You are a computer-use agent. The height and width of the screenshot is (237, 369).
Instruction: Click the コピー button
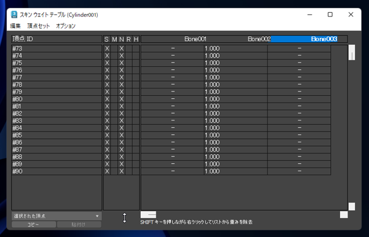(34, 225)
